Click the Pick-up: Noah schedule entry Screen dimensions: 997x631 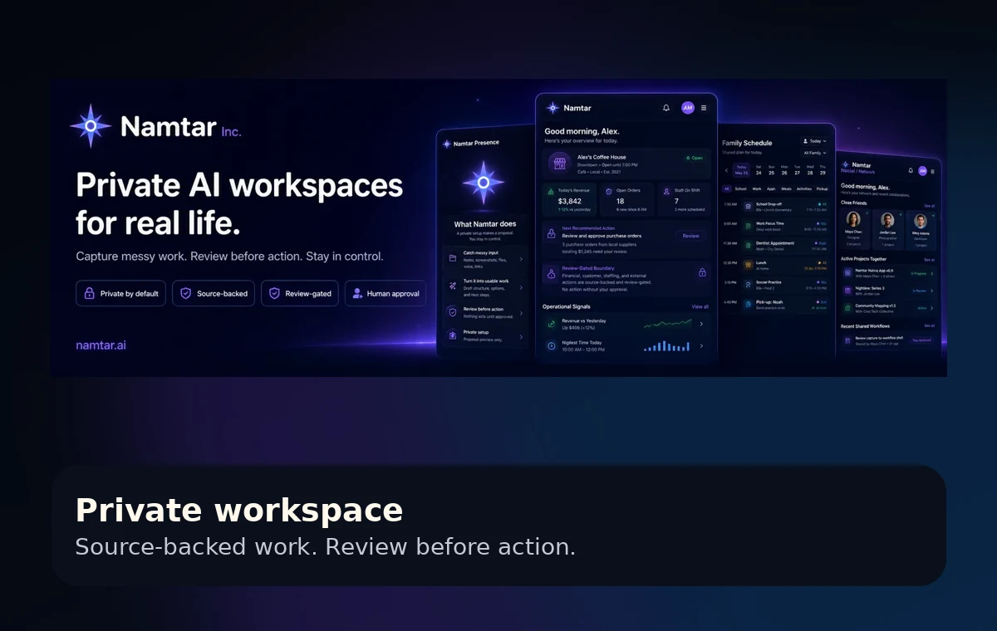[x=784, y=305]
